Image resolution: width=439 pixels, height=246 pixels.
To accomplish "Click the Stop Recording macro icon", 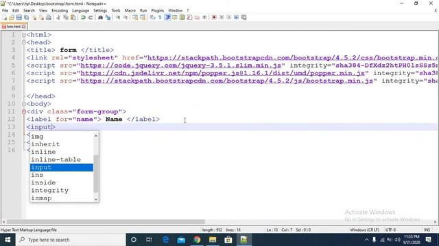I will [x=222, y=17].
